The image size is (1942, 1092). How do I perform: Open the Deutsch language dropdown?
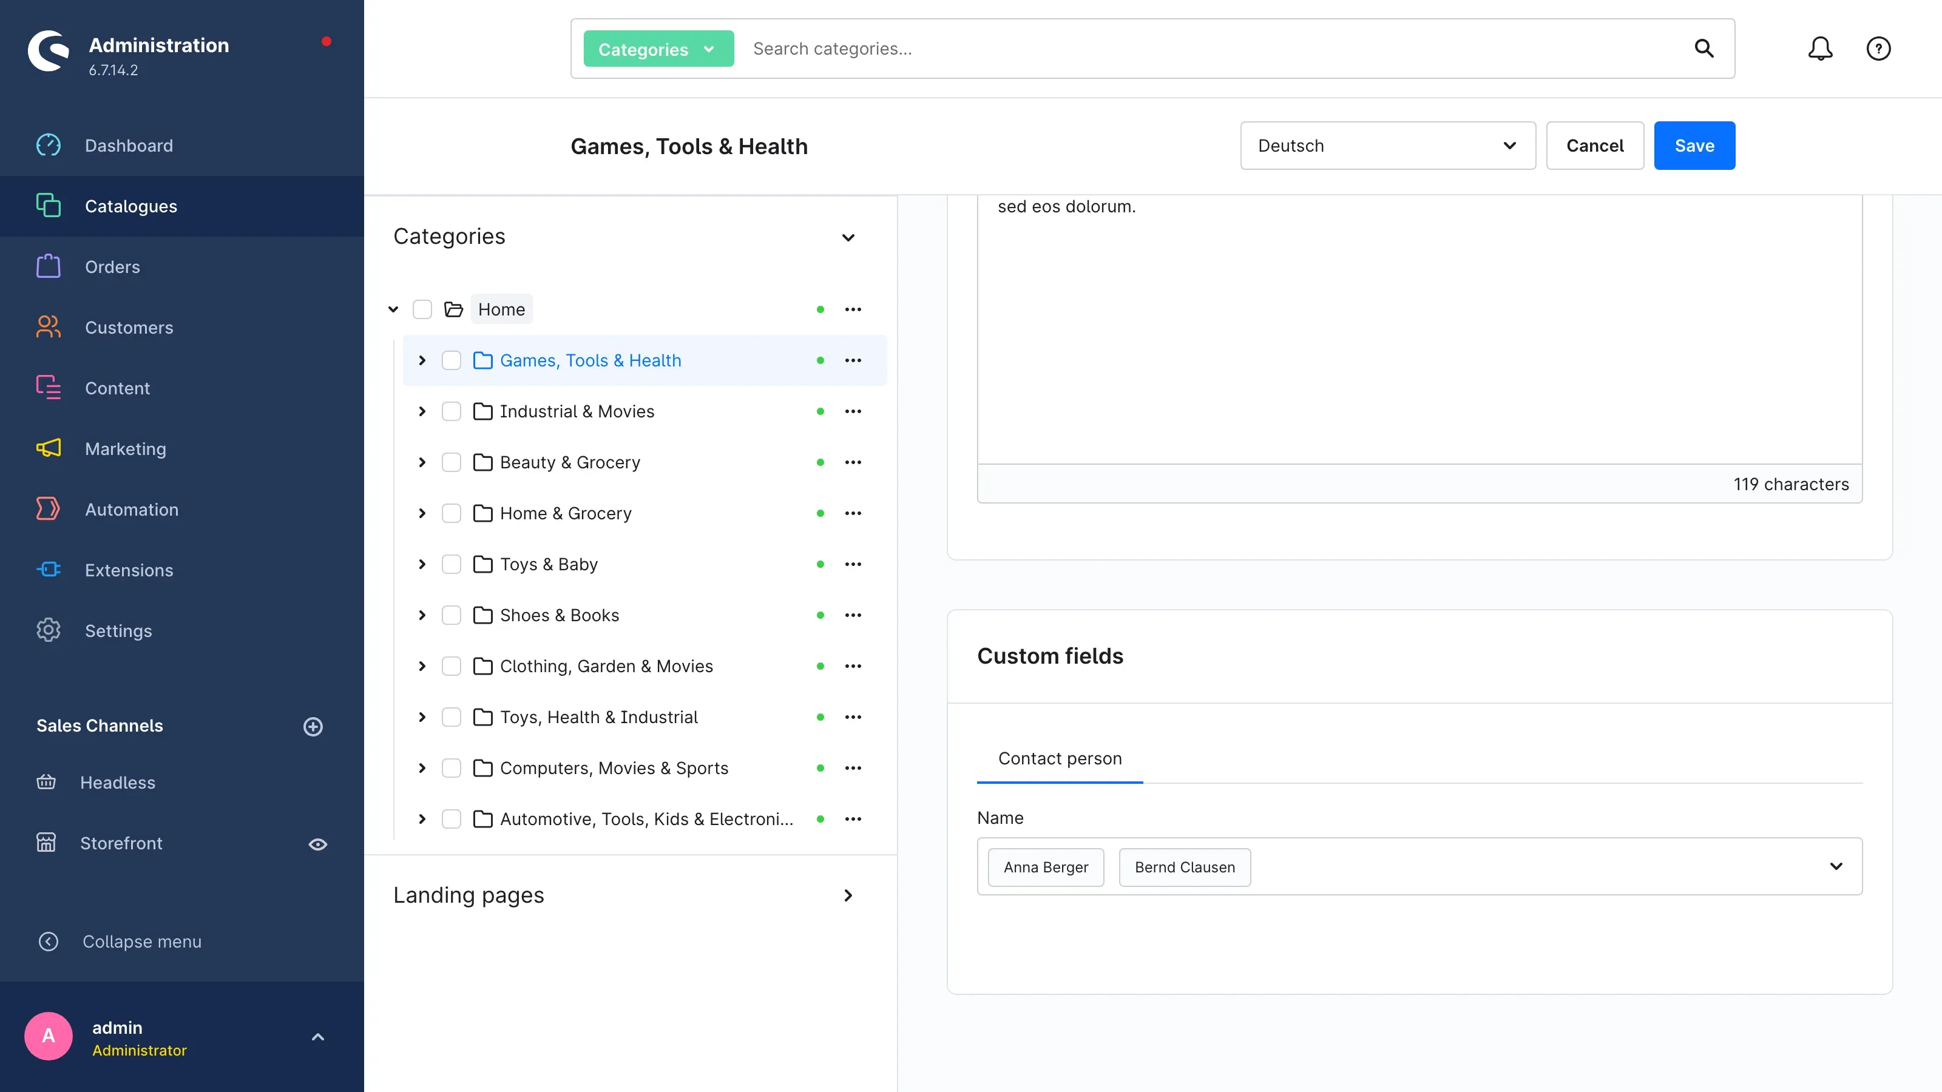click(1387, 146)
